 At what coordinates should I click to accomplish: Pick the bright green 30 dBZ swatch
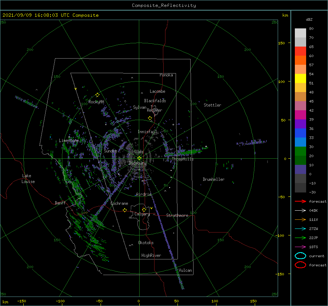point(300,151)
